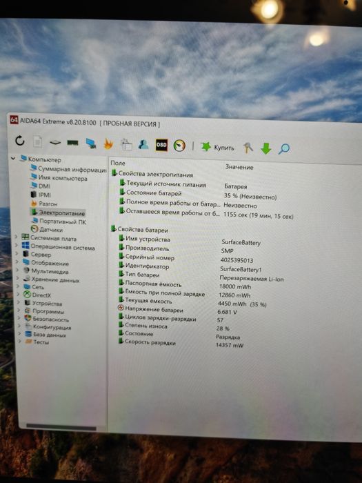This screenshot has height=483, width=362.
Task: Open the Monitor Diagnostics icon
Action: [91, 144]
